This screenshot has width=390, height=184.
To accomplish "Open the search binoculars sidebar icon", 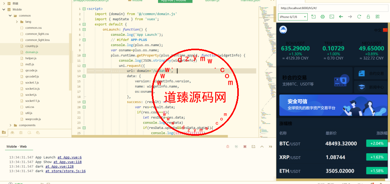I will point(12,132).
